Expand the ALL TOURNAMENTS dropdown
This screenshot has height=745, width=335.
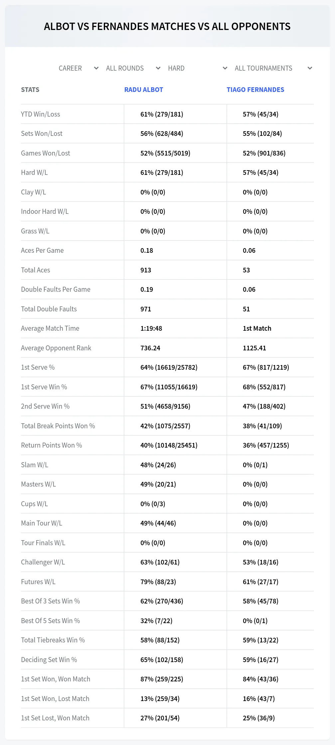(273, 68)
